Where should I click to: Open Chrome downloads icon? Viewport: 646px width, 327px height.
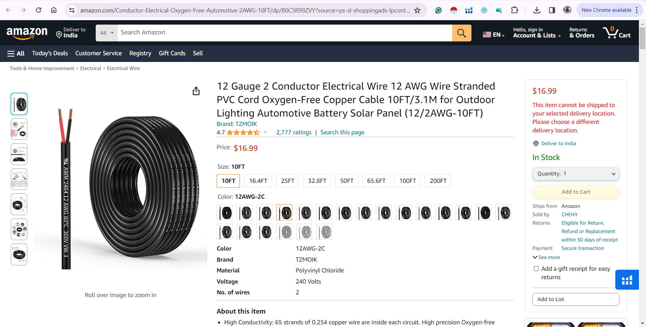[536, 10]
